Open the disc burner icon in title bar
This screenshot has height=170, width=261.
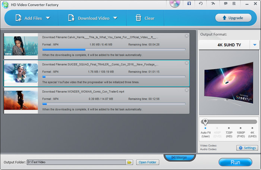tap(175, 4)
